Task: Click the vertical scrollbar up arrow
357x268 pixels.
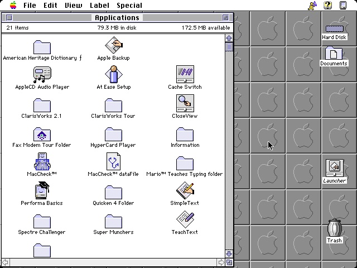Action: pyautogui.click(x=229, y=38)
